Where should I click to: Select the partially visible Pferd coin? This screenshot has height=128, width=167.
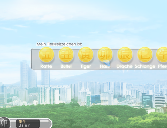coord(162,54)
